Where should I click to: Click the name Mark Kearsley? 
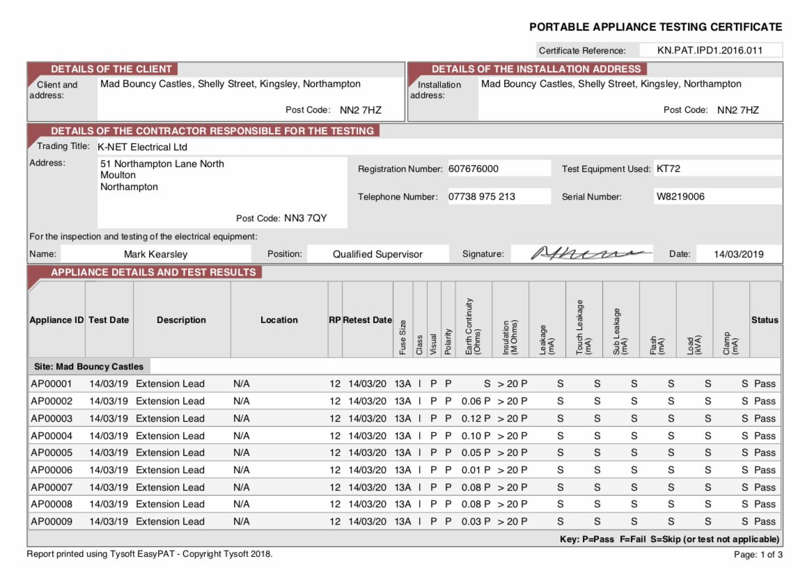[x=155, y=254]
